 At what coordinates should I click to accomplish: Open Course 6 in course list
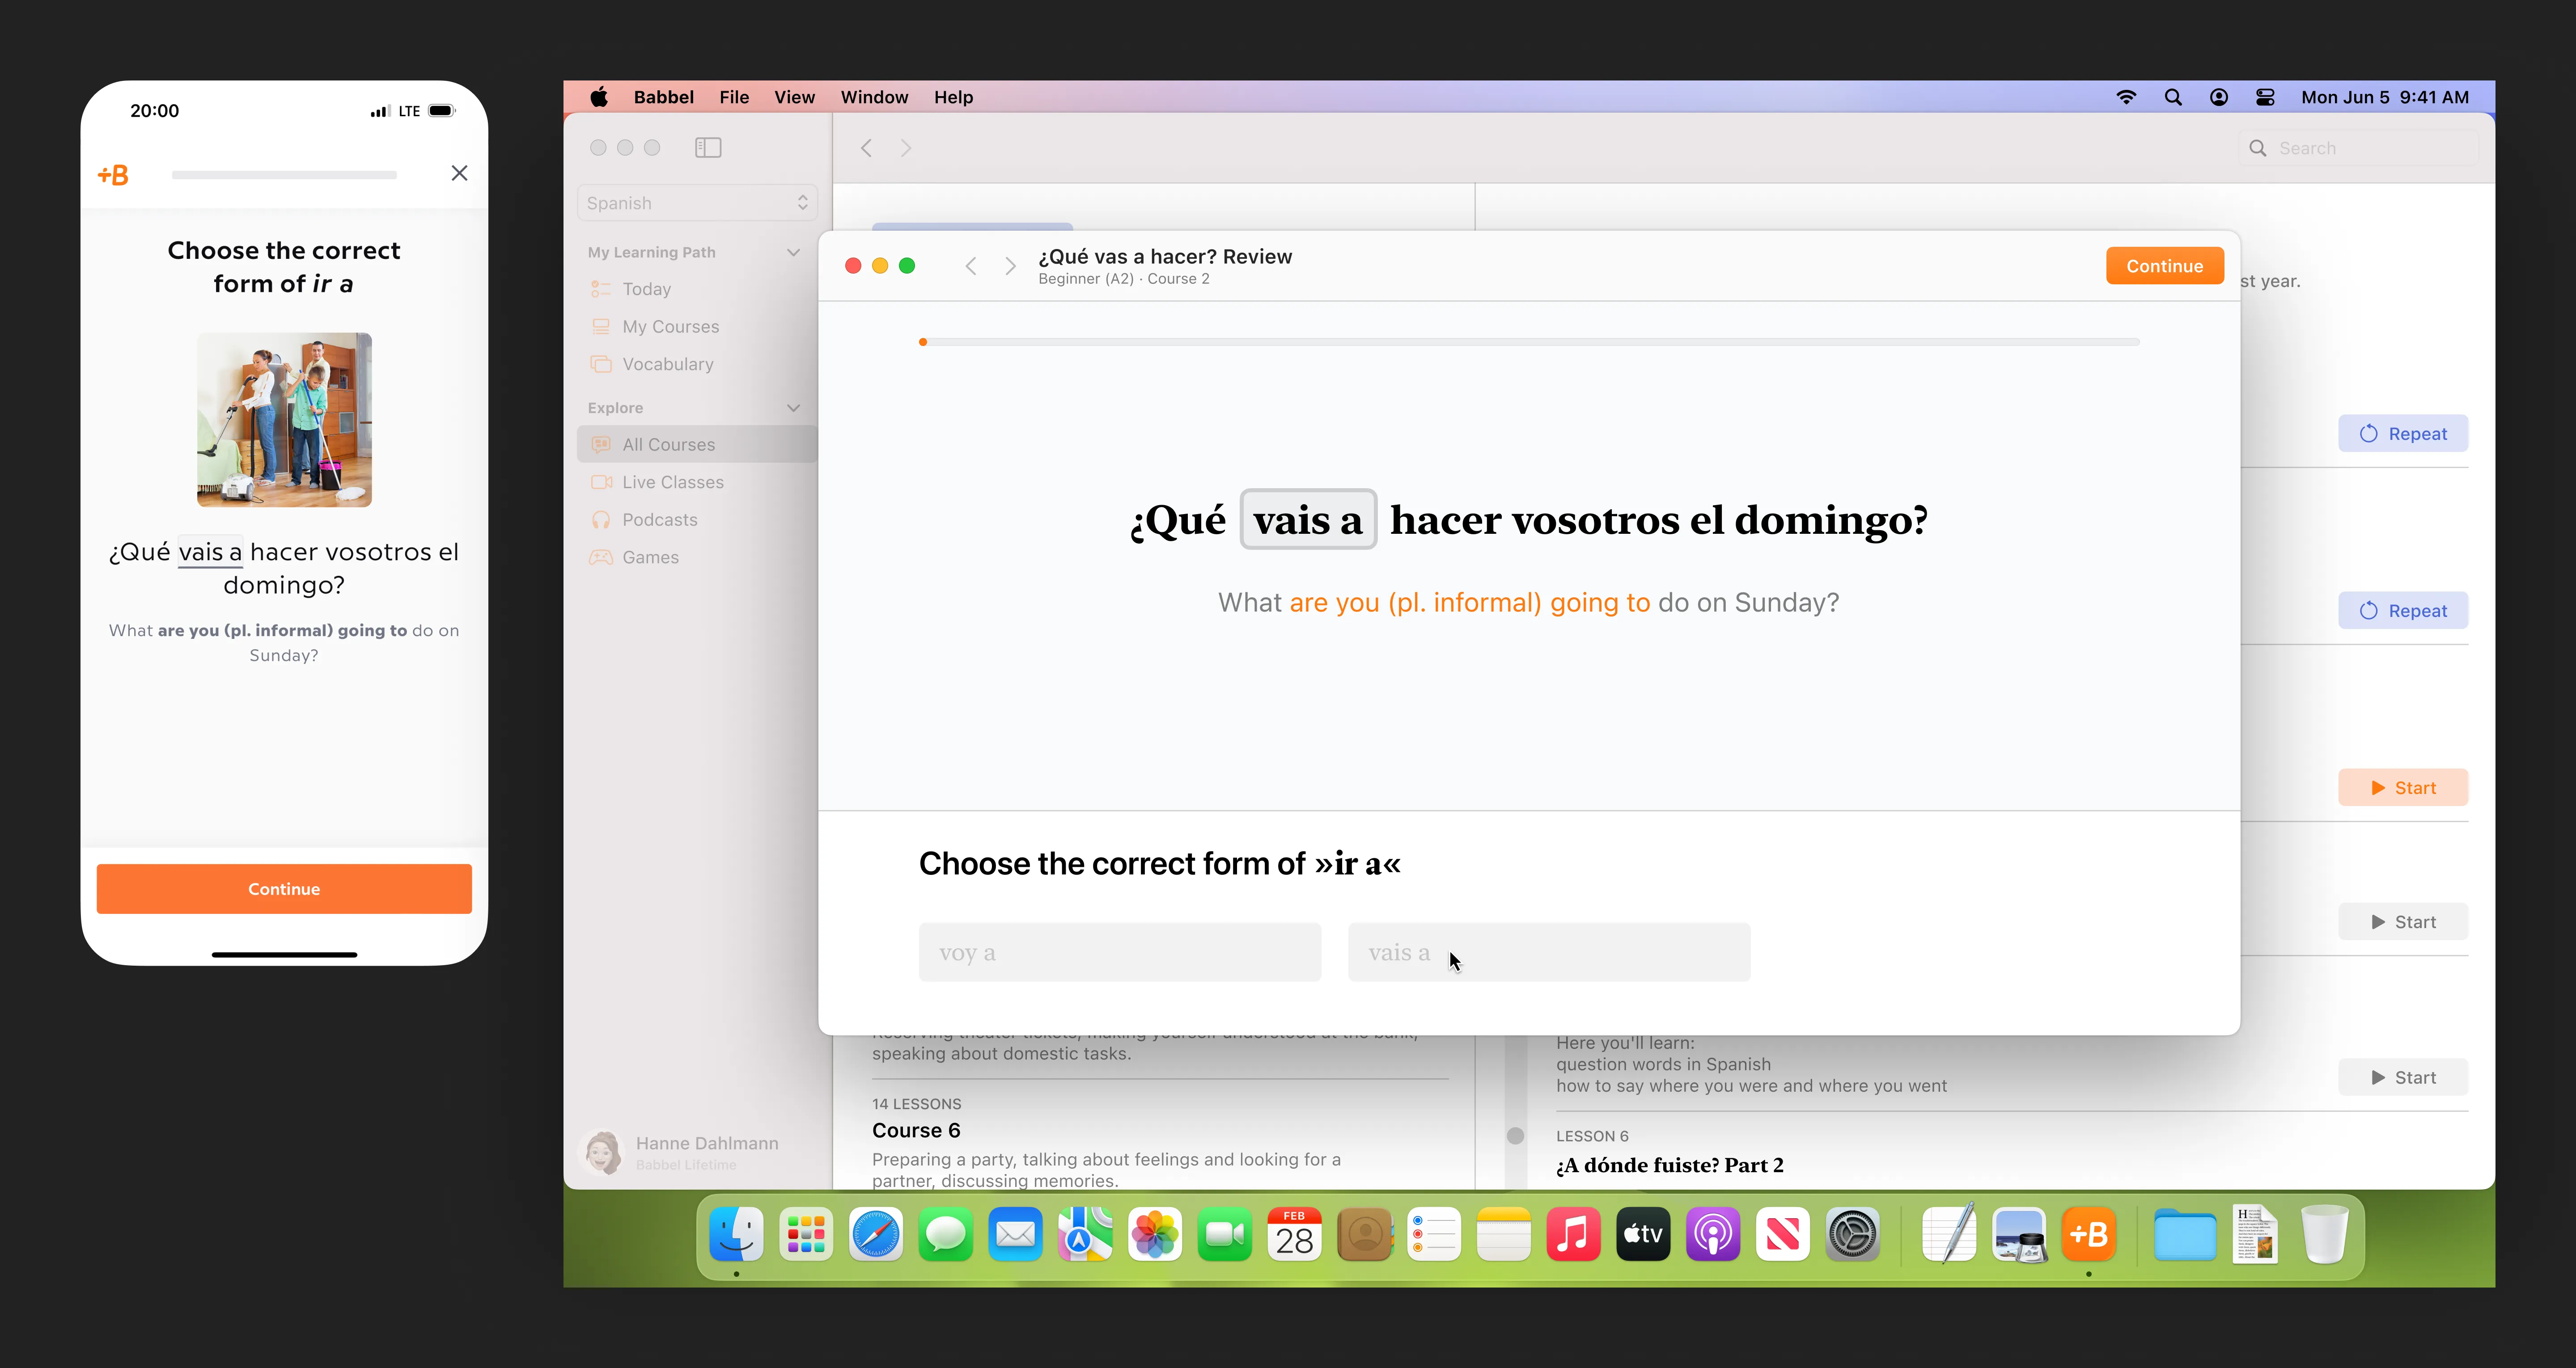(915, 1130)
